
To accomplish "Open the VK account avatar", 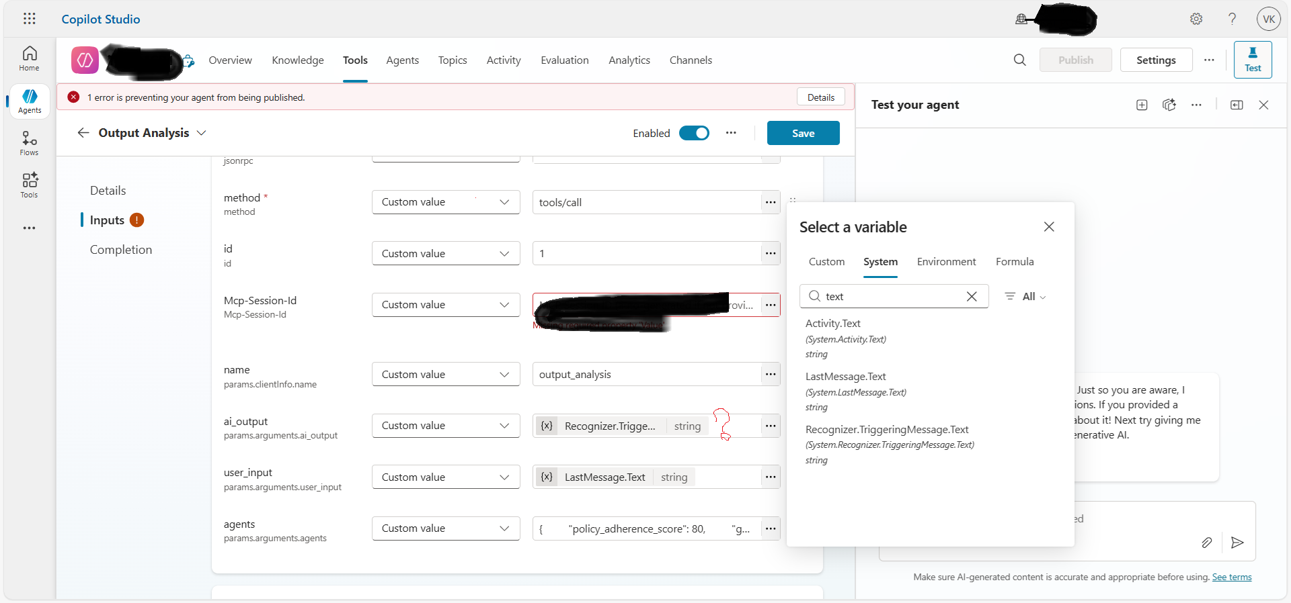I will tap(1269, 19).
